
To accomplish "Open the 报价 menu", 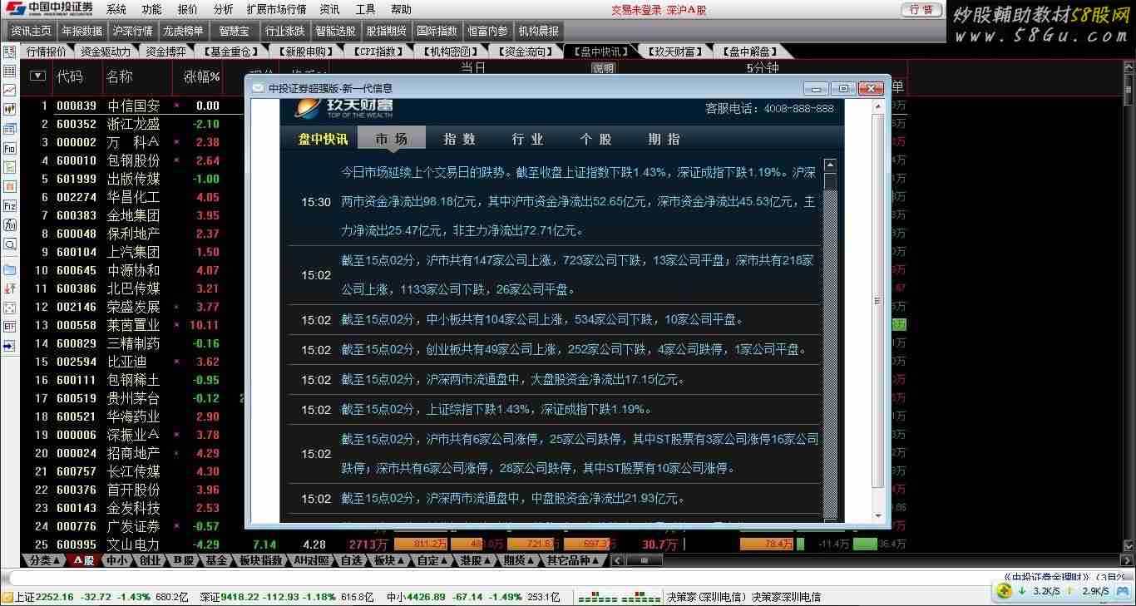I will coord(188,9).
